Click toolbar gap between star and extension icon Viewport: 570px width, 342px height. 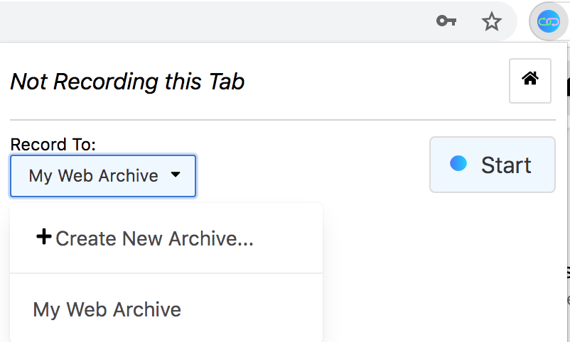[x=518, y=22]
